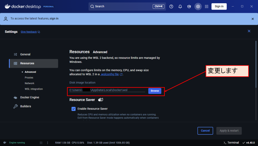Close the Settings panel
This screenshot has height=146, width=258.
249,31
